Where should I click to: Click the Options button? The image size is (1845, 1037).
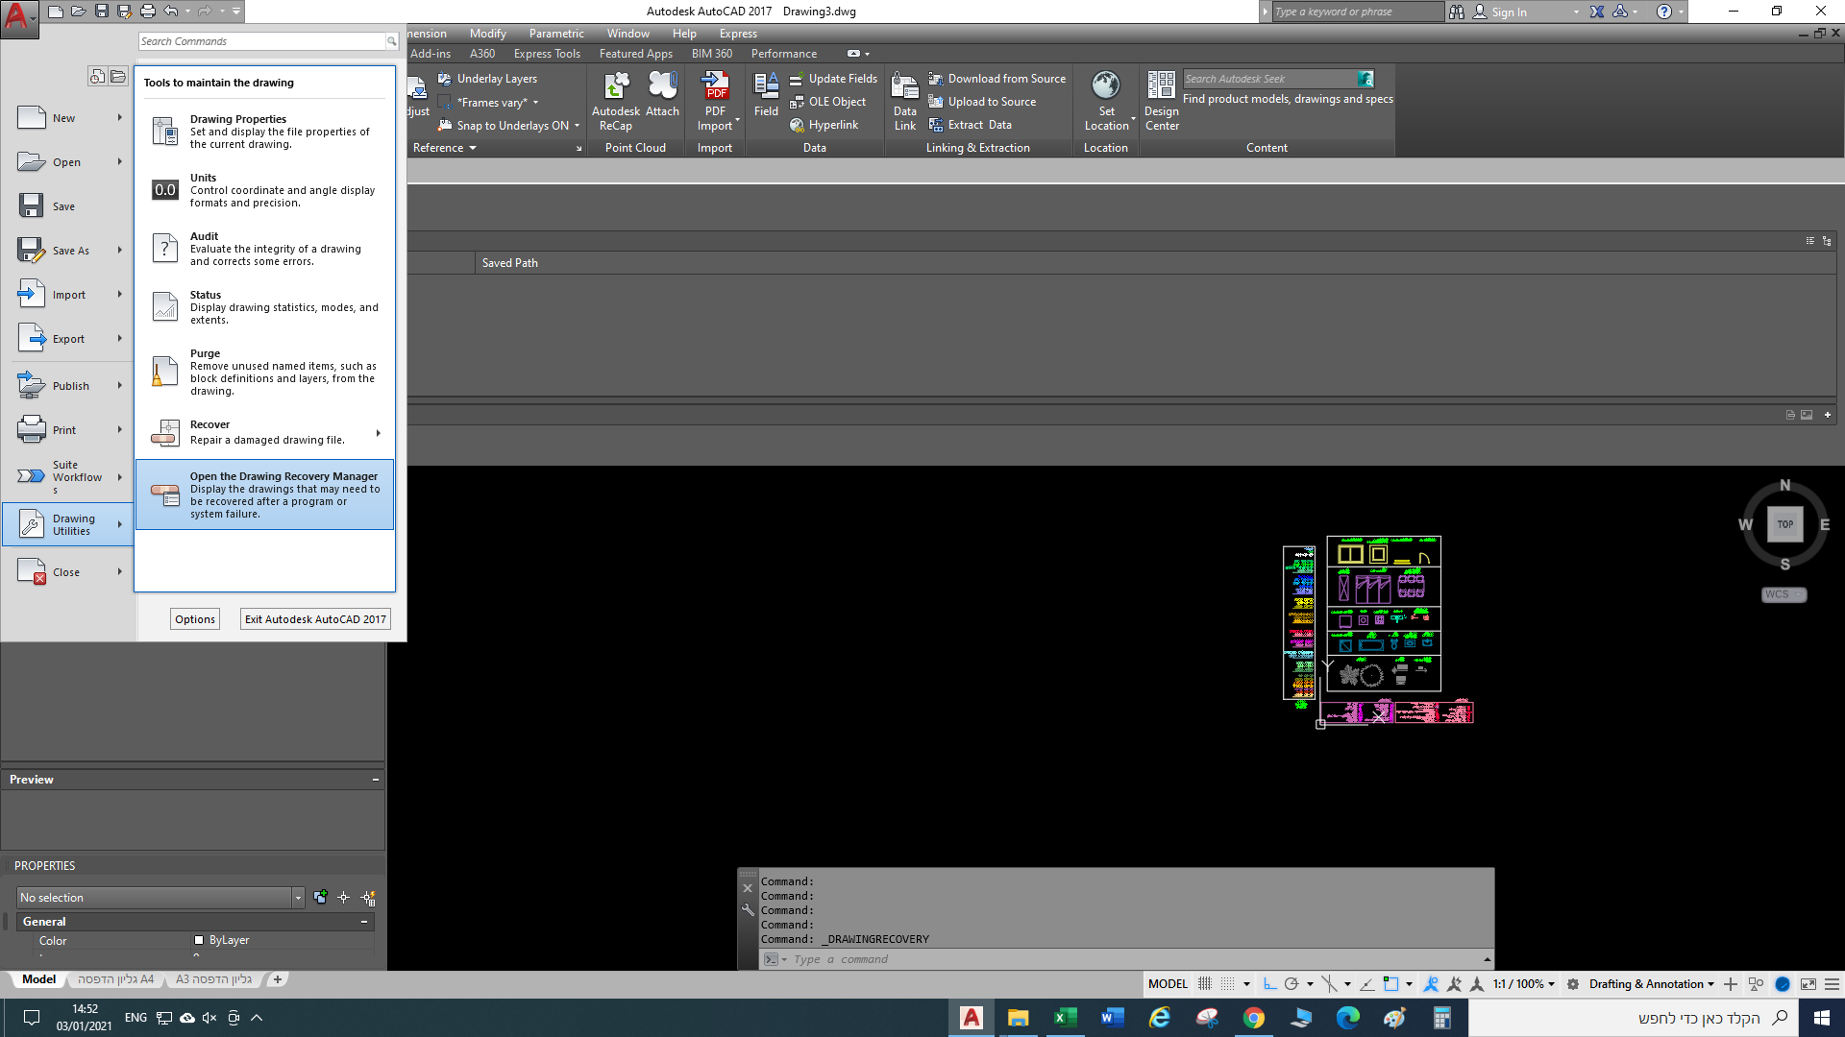tap(195, 619)
